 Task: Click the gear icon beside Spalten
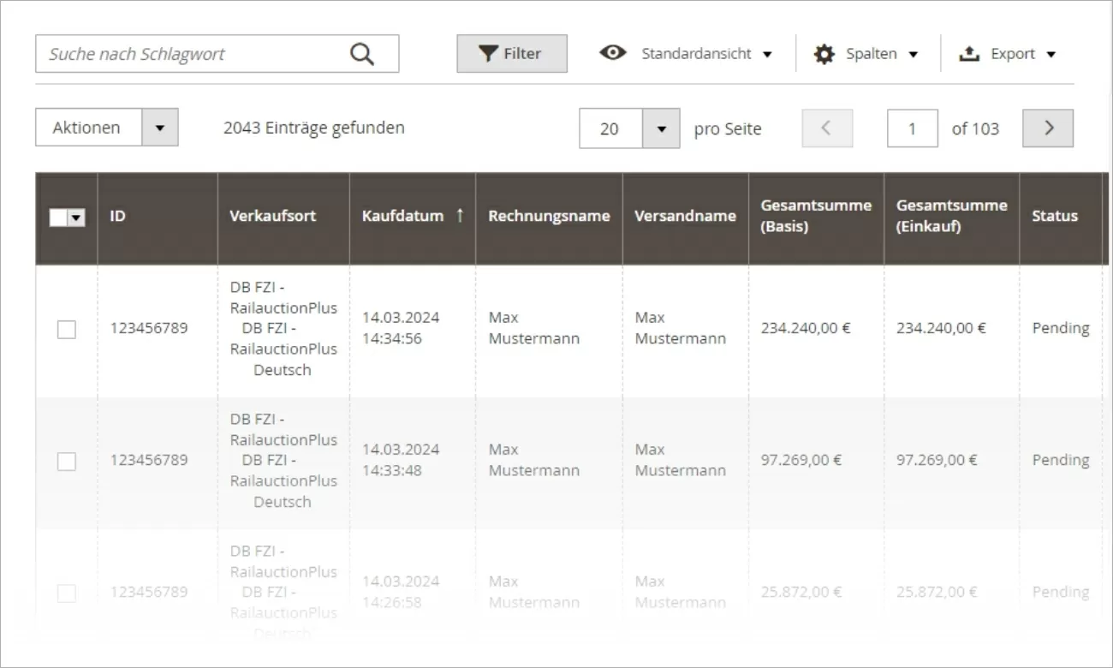pyautogui.click(x=824, y=53)
